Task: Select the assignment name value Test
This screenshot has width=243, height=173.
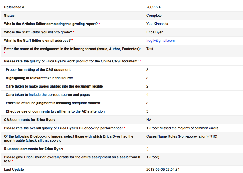Action: (x=150, y=49)
